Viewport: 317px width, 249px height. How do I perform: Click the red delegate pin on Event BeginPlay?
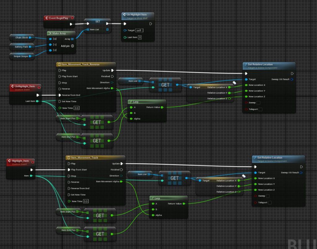click(72, 18)
